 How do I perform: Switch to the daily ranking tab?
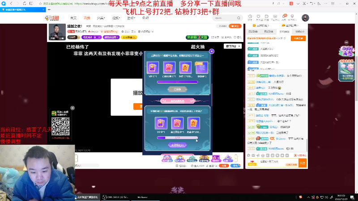[253, 32]
